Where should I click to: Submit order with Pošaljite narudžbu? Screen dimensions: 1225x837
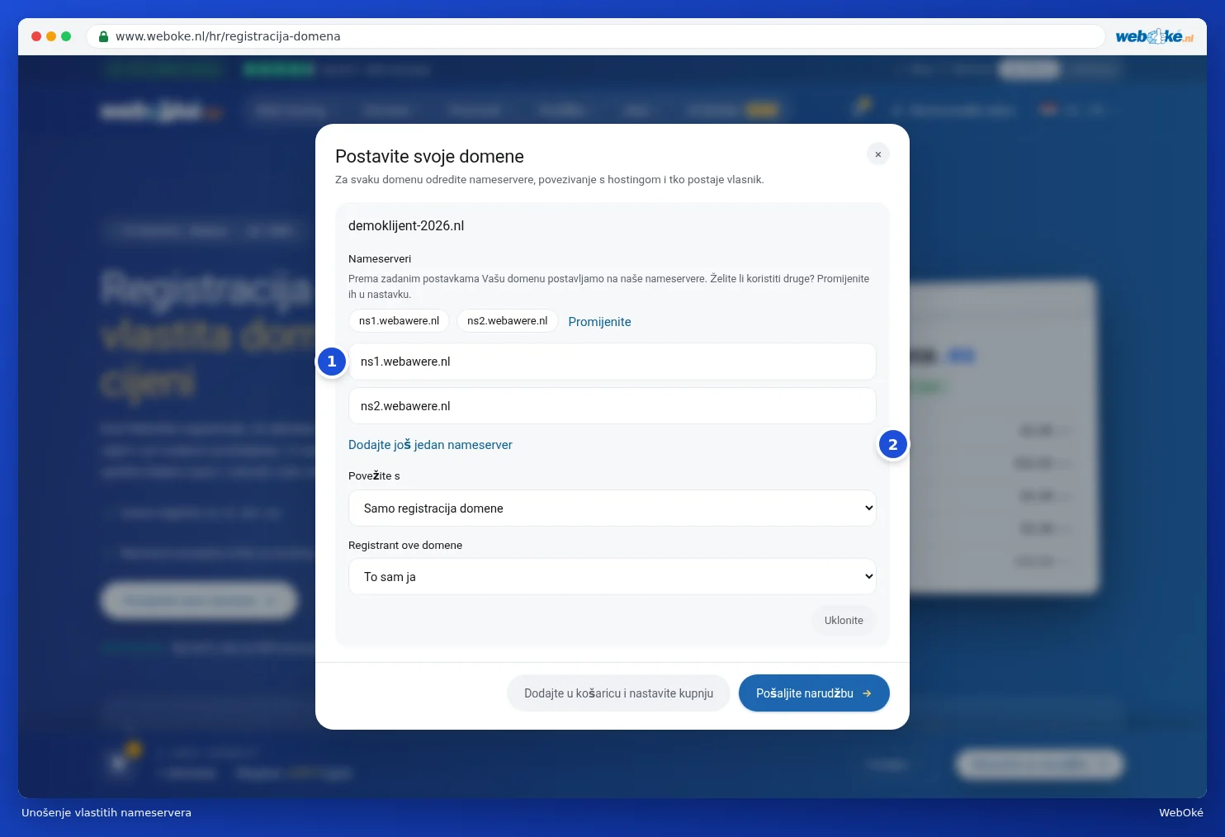coord(814,693)
